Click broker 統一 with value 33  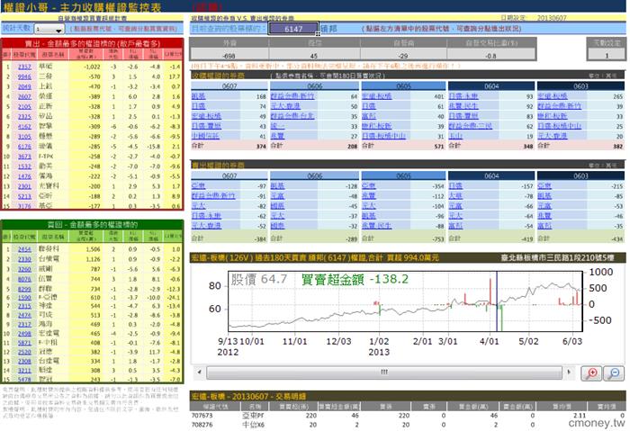point(277,126)
